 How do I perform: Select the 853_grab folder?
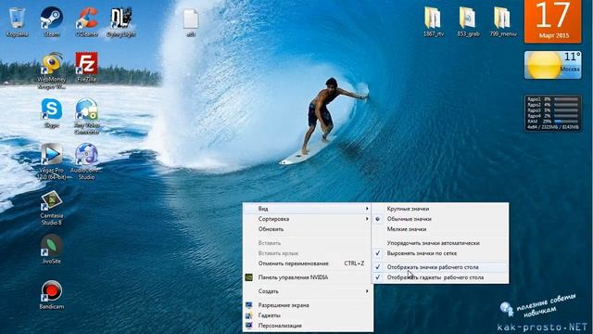468,22
